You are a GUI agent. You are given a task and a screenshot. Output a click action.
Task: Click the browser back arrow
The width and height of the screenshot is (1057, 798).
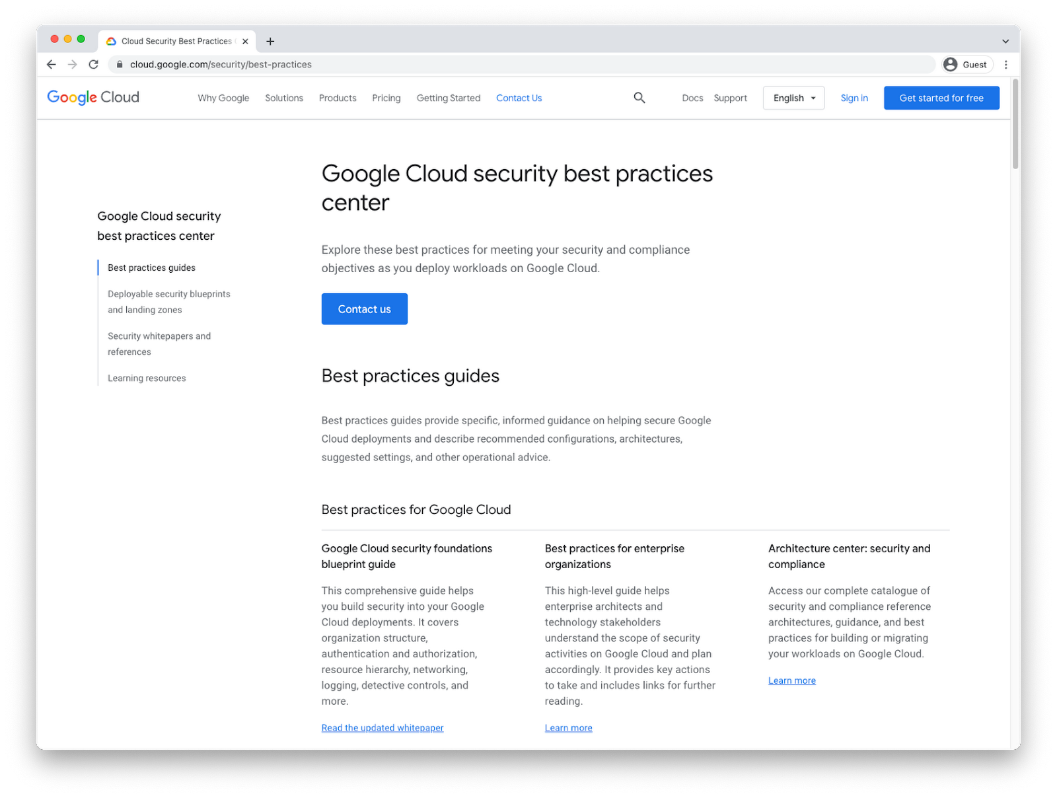(52, 64)
